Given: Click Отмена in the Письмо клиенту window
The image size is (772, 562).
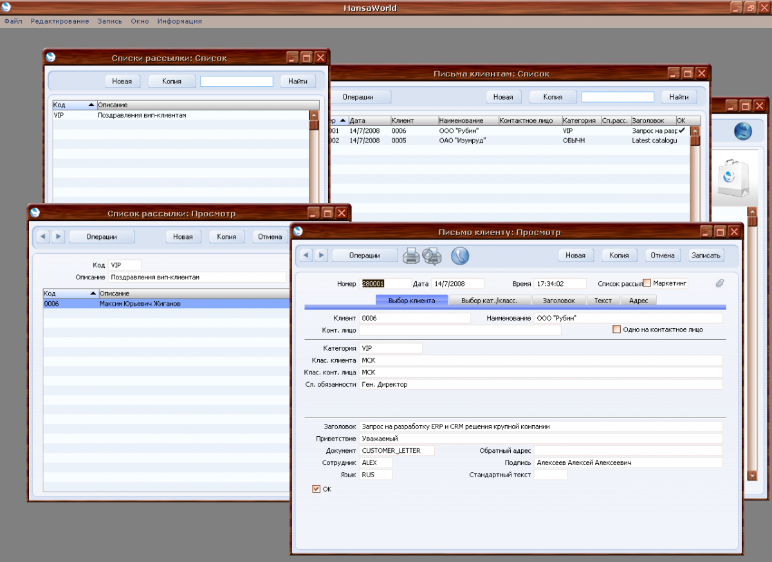Looking at the screenshot, I should pos(663,255).
